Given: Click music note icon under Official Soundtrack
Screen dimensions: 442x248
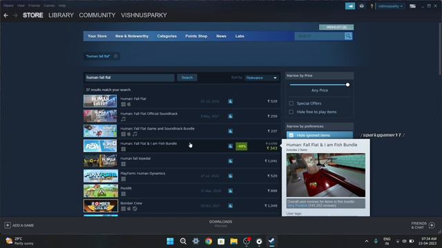Looking at the screenshot, I should pos(123,119).
